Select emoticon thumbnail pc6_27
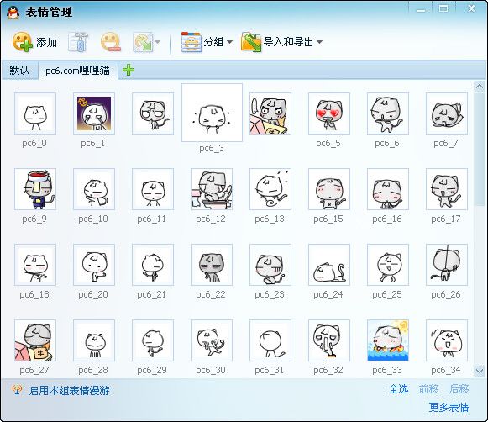 click(x=35, y=340)
